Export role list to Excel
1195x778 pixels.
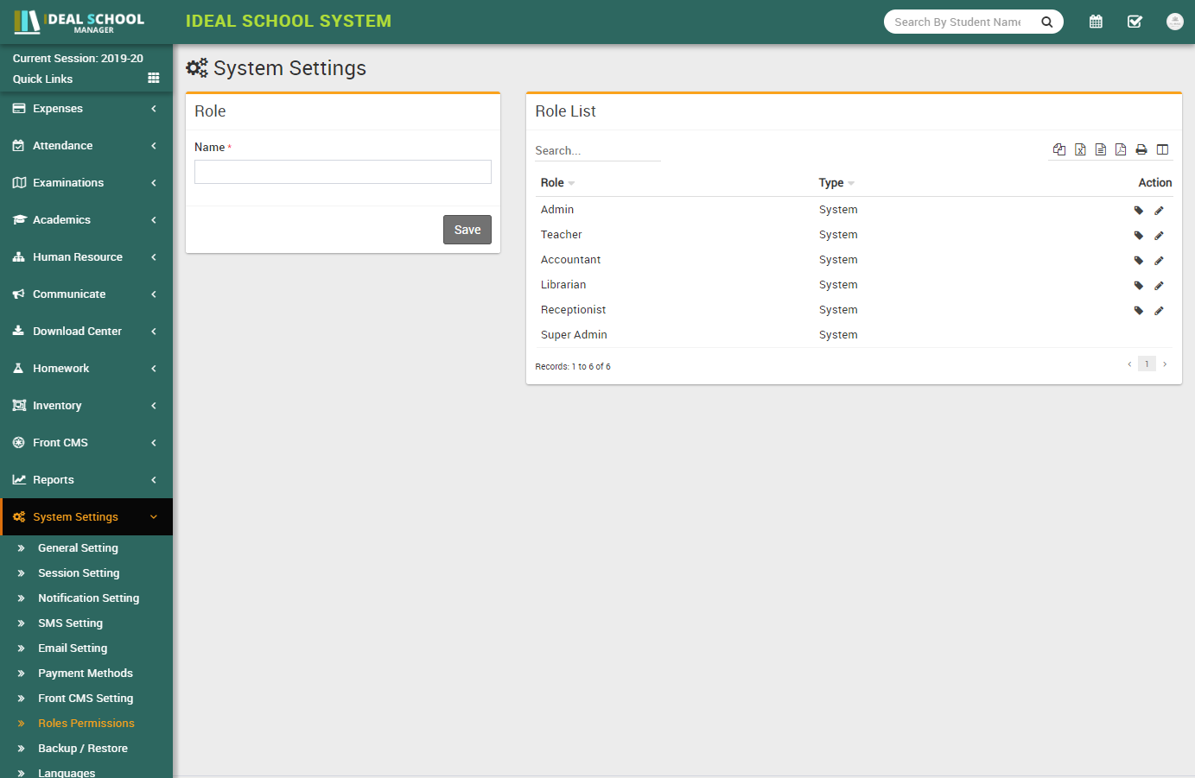tap(1080, 149)
